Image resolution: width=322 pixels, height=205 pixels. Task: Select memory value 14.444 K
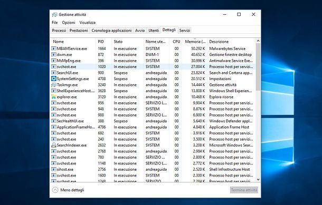tap(198, 85)
